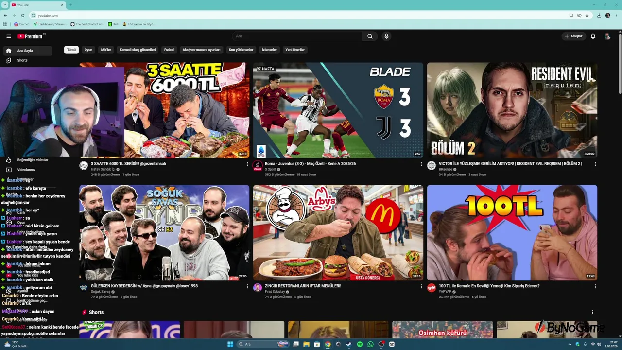Select the Tümü filter chip

point(71,50)
